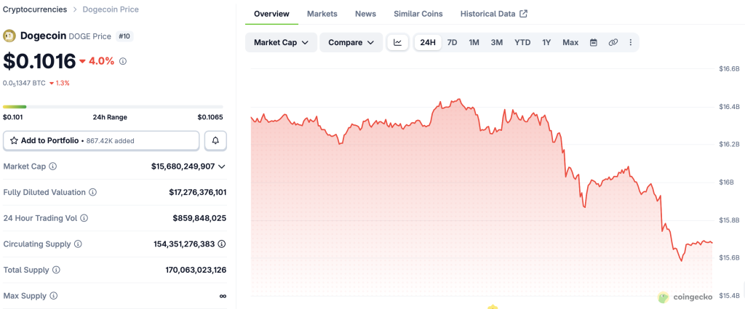Click the external link icon on Historical Data
The width and height of the screenshot is (745, 309).
[x=523, y=14]
